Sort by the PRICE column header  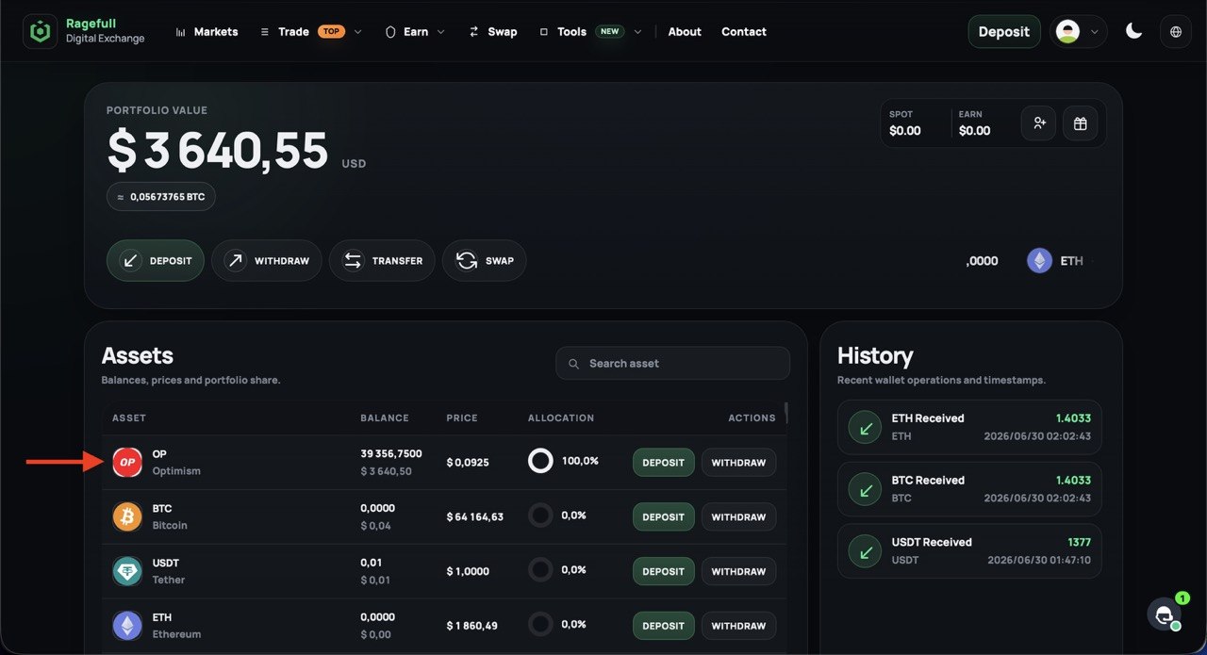pos(462,418)
